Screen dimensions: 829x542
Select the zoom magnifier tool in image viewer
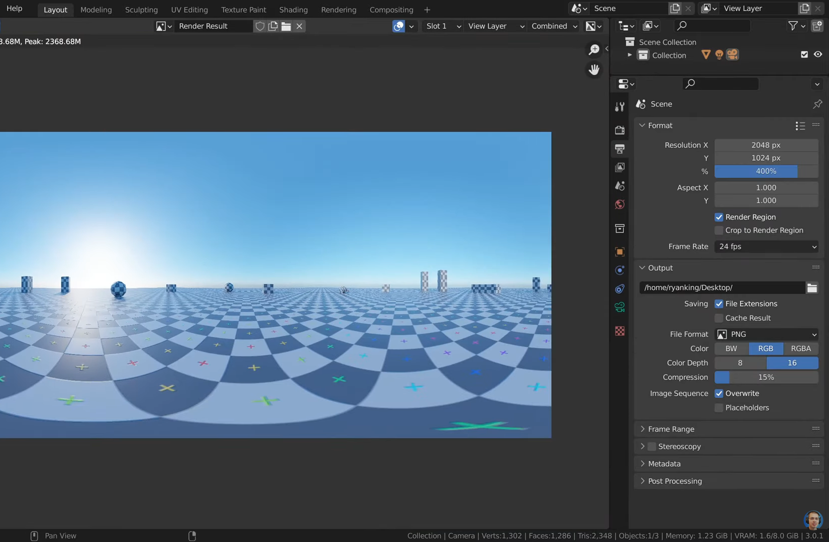[594, 49]
